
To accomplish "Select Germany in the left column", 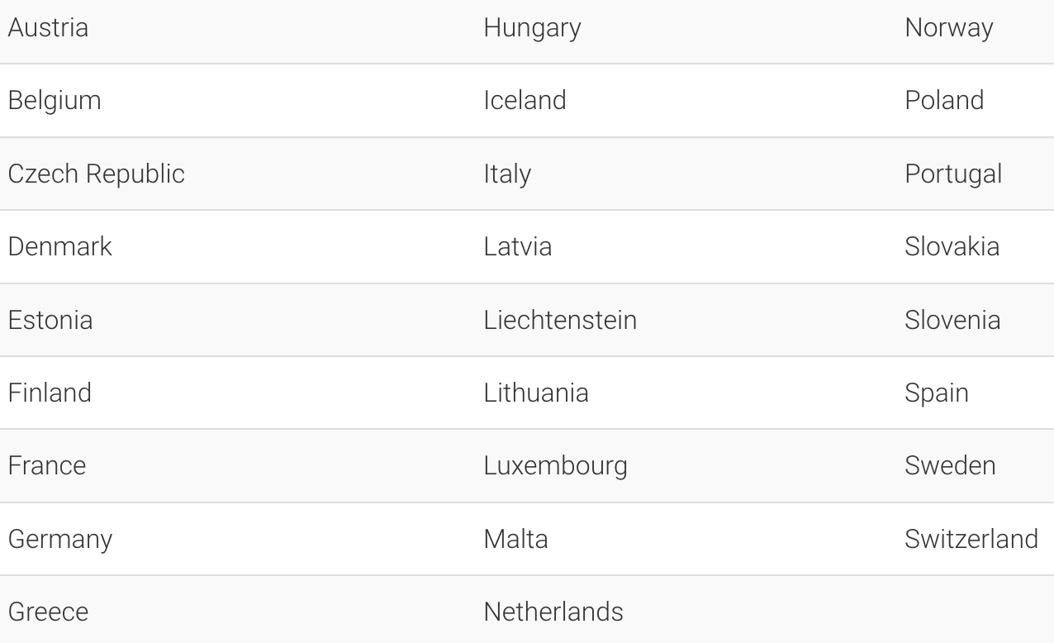I will point(59,541).
